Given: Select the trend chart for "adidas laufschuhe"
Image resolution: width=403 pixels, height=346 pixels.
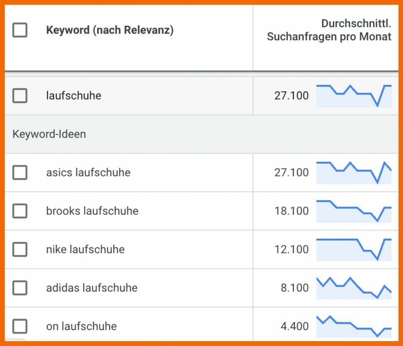Looking at the screenshot, I should 353,288.
